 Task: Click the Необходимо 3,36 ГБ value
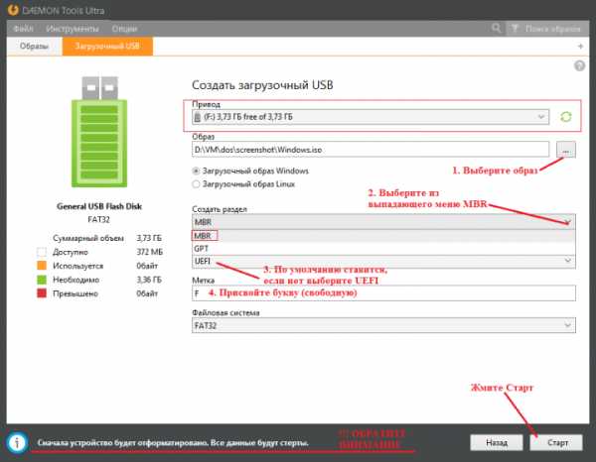pyautogui.click(x=149, y=280)
